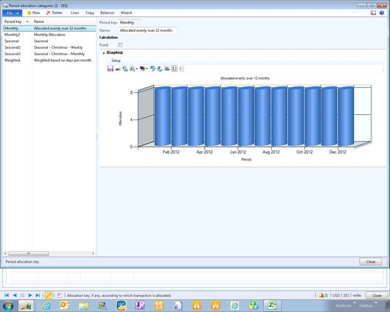Click the 201 company status field
Screen dimensions: 390x312
346,295
